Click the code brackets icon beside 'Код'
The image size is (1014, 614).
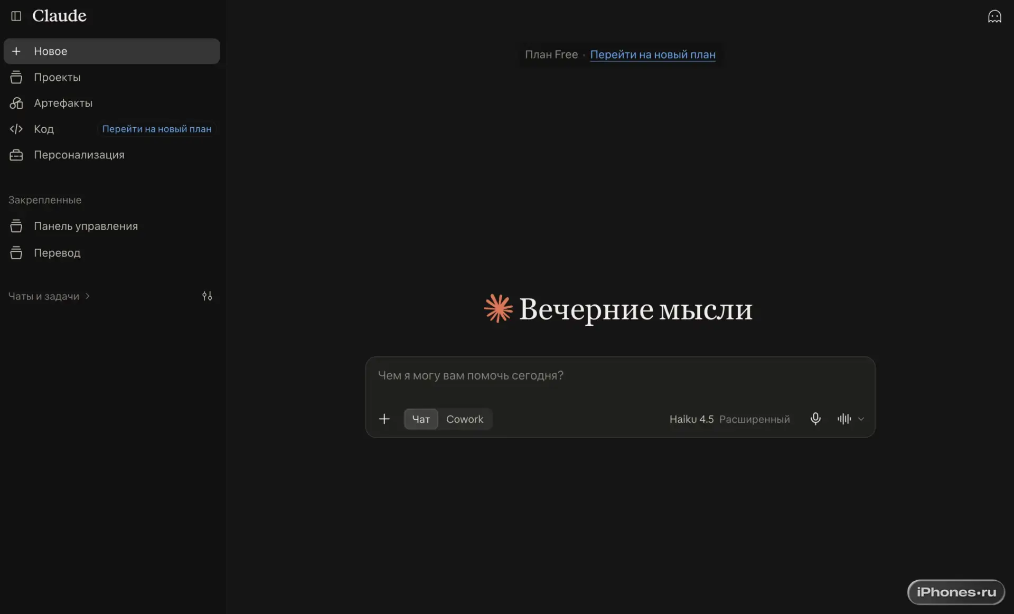tap(16, 129)
